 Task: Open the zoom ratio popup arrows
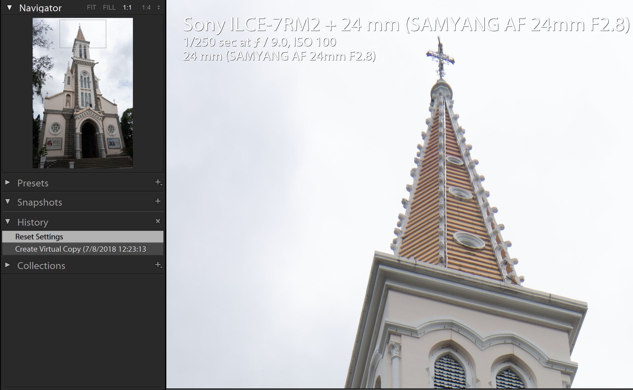click(x=159, y=8)
